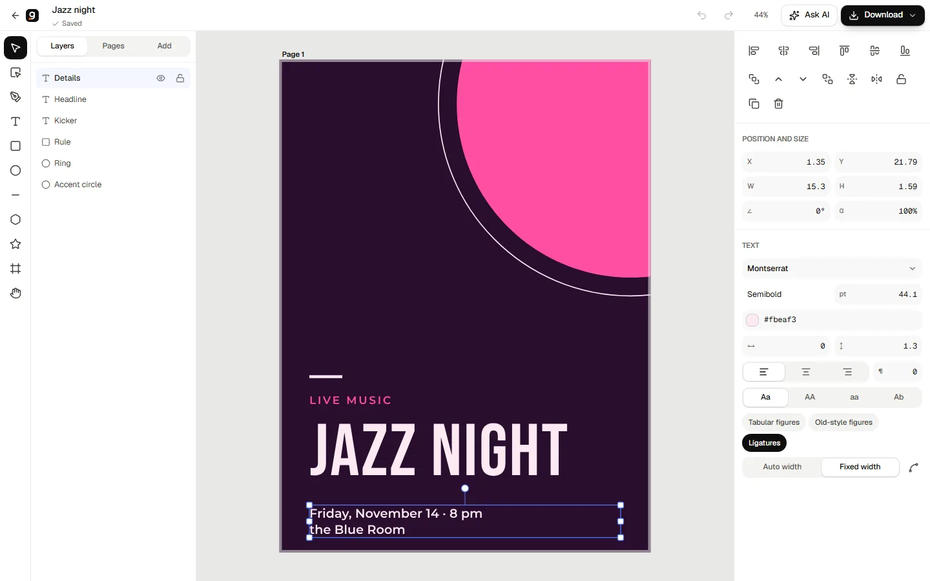
Task: Open the Montserrat font dropdown
Action: tap(832, 269)
